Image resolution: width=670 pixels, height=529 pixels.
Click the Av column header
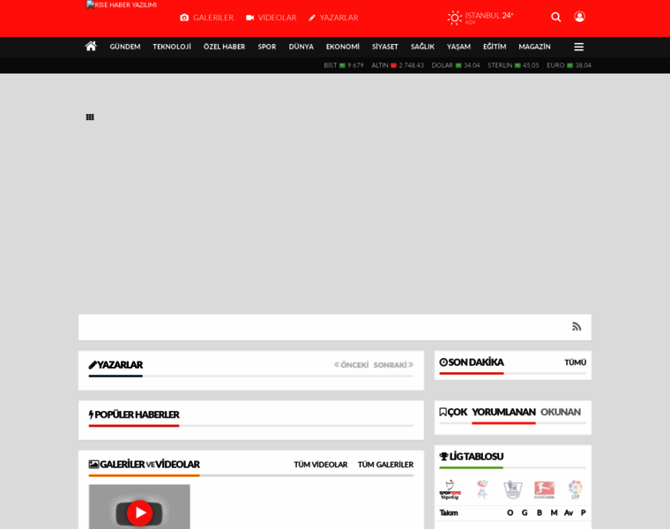click(569, 513)
